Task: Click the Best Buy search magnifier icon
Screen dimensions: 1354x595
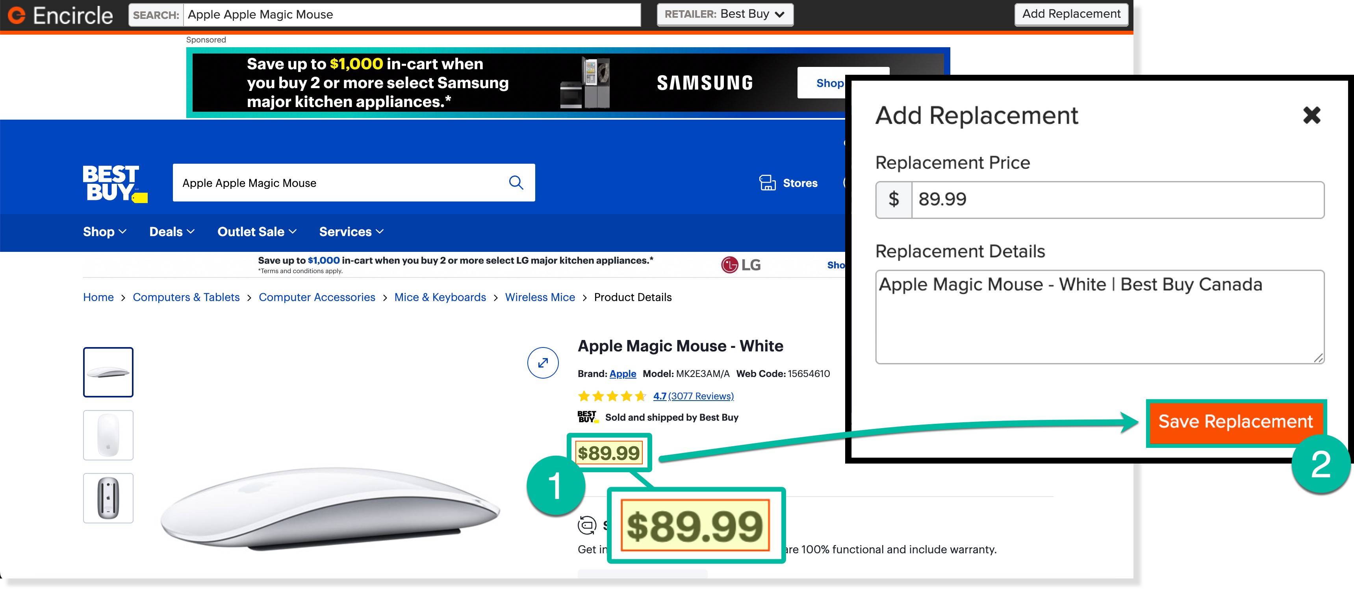Action: pos(516,183)
